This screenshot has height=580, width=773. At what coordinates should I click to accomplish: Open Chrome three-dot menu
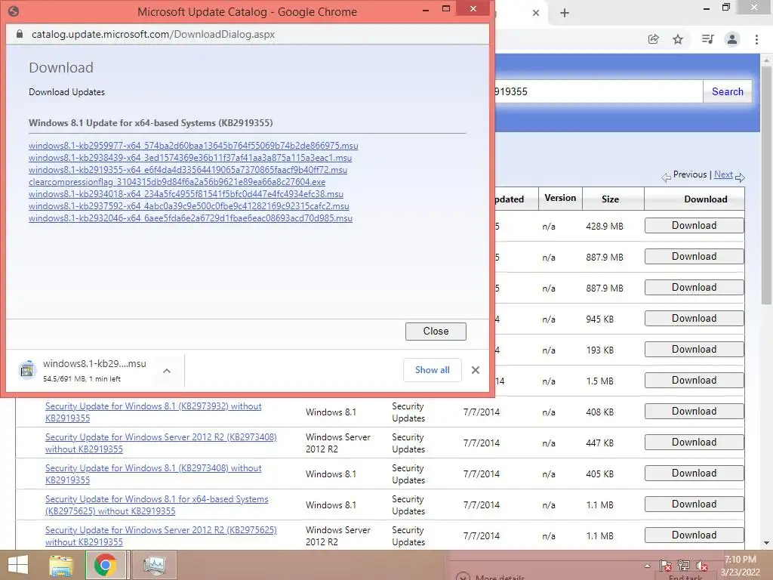(x=756, y=39)
